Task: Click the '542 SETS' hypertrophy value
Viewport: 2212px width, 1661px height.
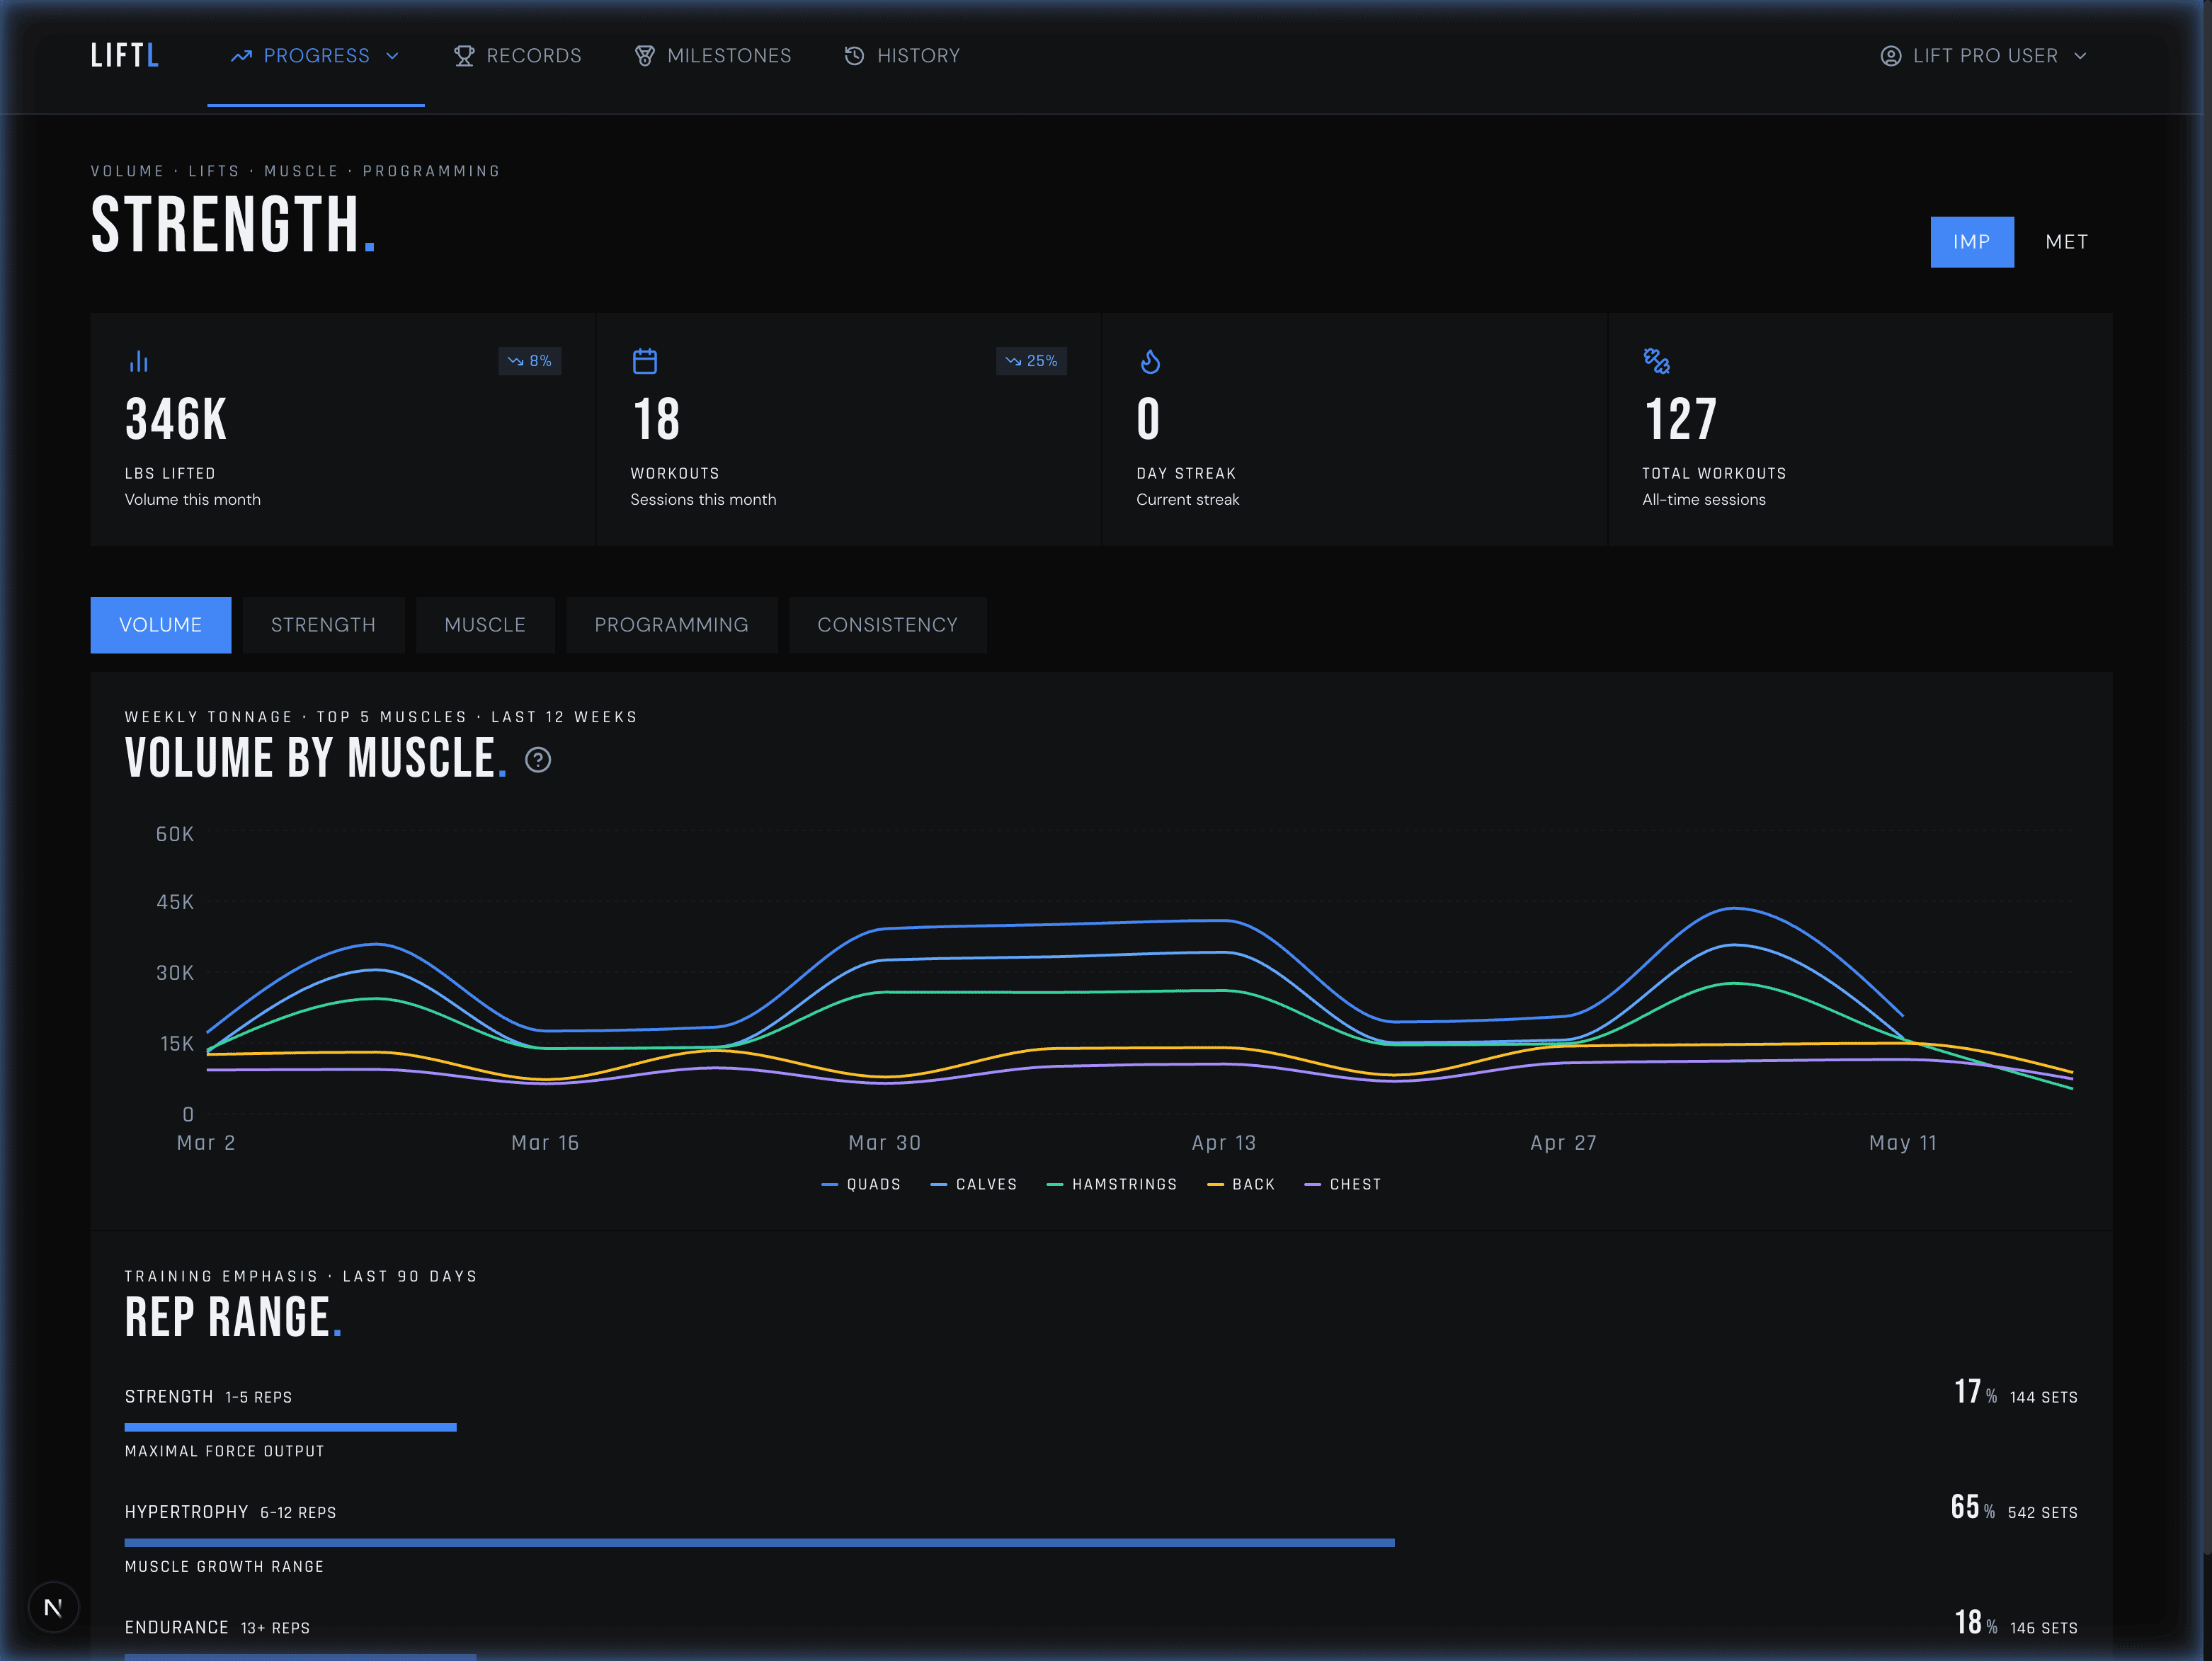Action: point(2042,1513)
